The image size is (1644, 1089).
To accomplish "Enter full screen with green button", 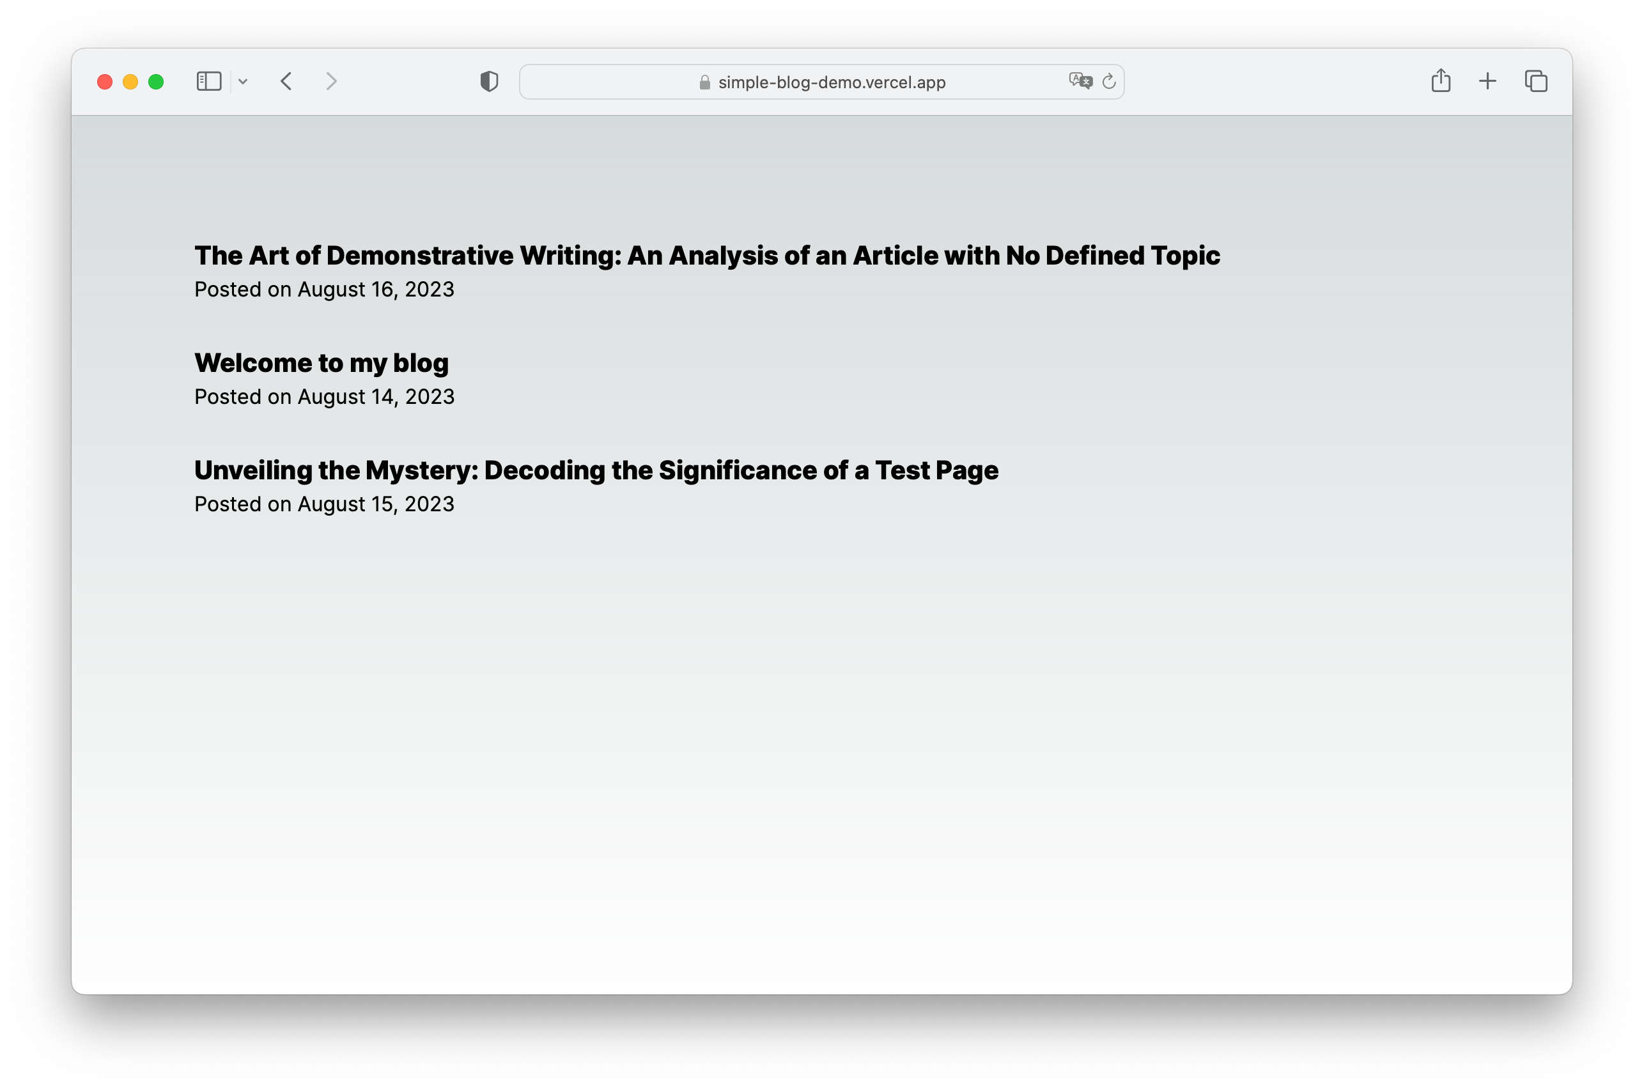I will (x=156, y=82).
